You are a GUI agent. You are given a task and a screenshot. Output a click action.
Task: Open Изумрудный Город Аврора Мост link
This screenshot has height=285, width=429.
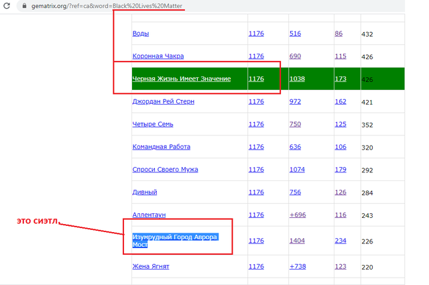pyautogui.click(x=176, y=240)
